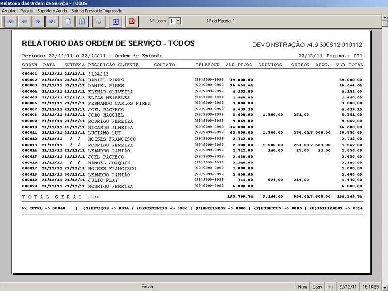Click the 5.351,00 total for order 000008
The image size is (388, 291).
point(352,115)
